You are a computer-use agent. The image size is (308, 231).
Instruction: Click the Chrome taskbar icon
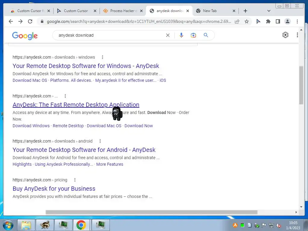(81, 225)
